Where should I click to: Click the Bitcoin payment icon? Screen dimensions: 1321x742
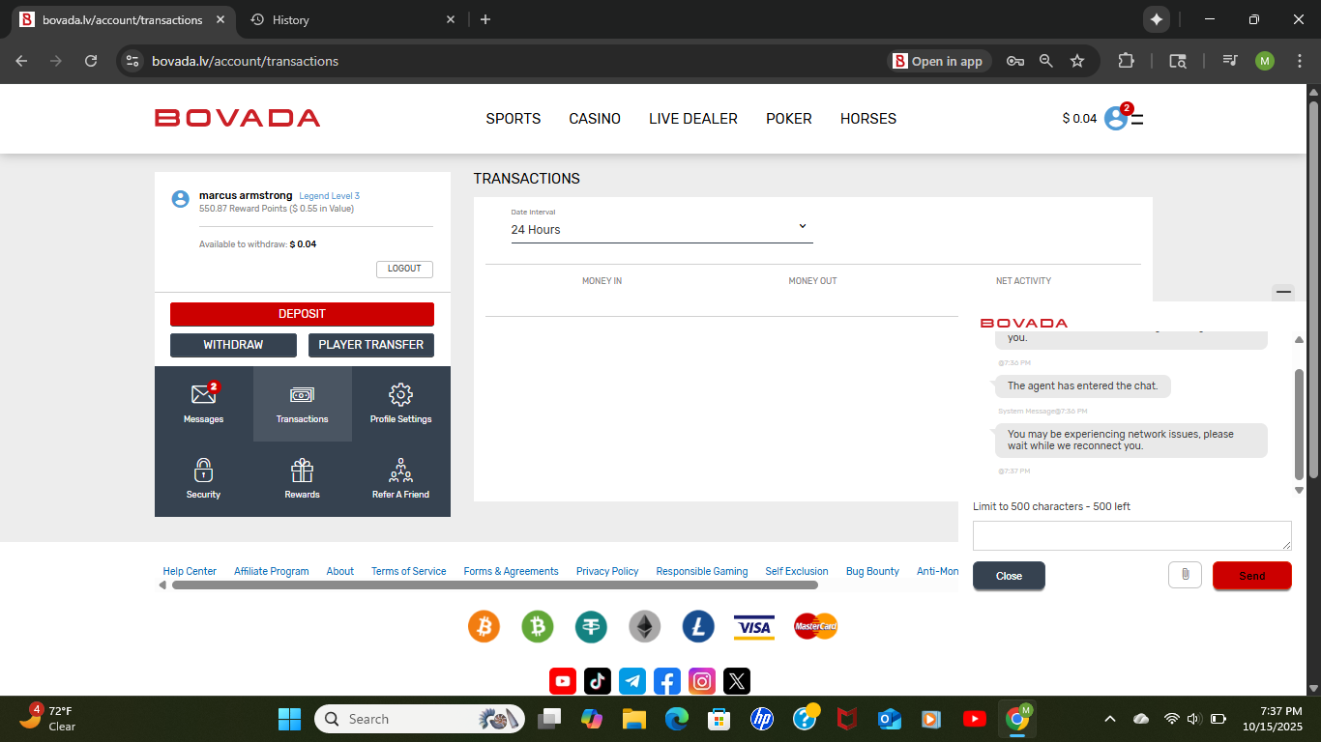[484, 627]
